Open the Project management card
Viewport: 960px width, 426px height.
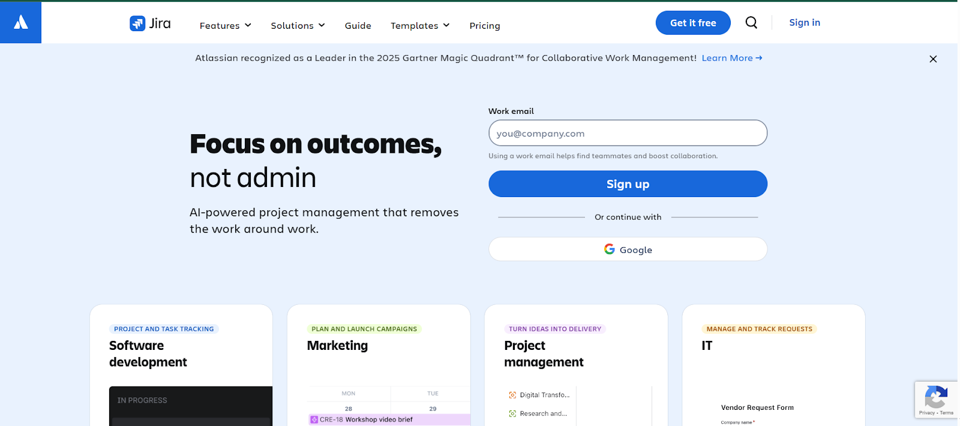point(576,365)
